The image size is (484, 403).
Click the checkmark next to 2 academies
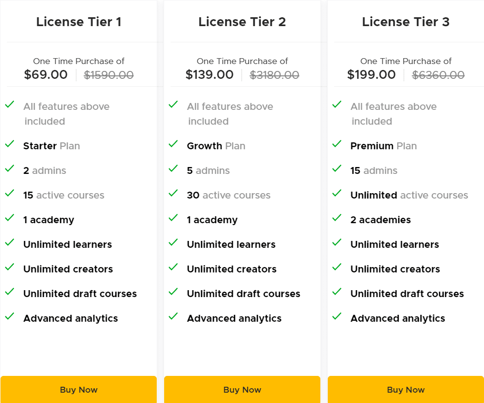click(x=337, y=218)
